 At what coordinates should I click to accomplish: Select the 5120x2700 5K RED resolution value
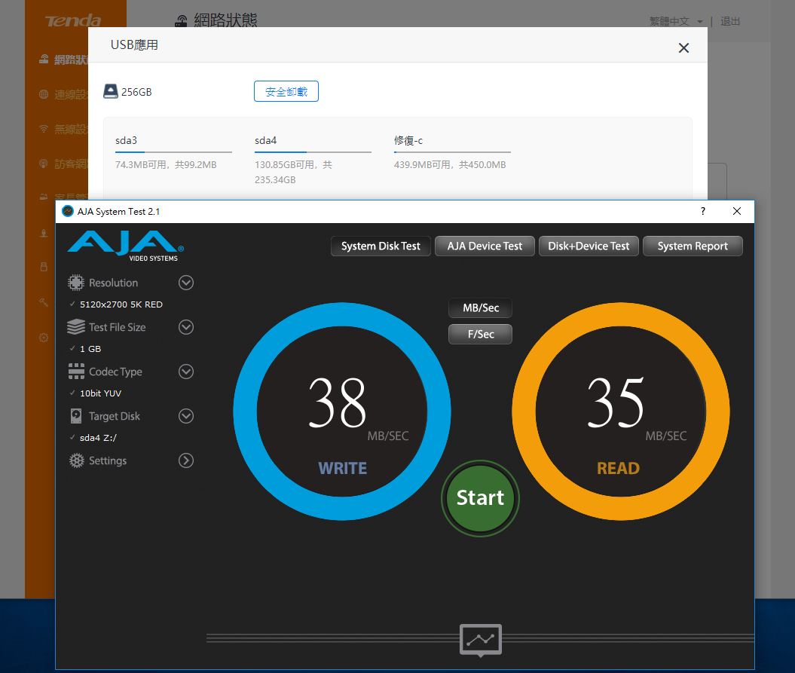(121, 304)
